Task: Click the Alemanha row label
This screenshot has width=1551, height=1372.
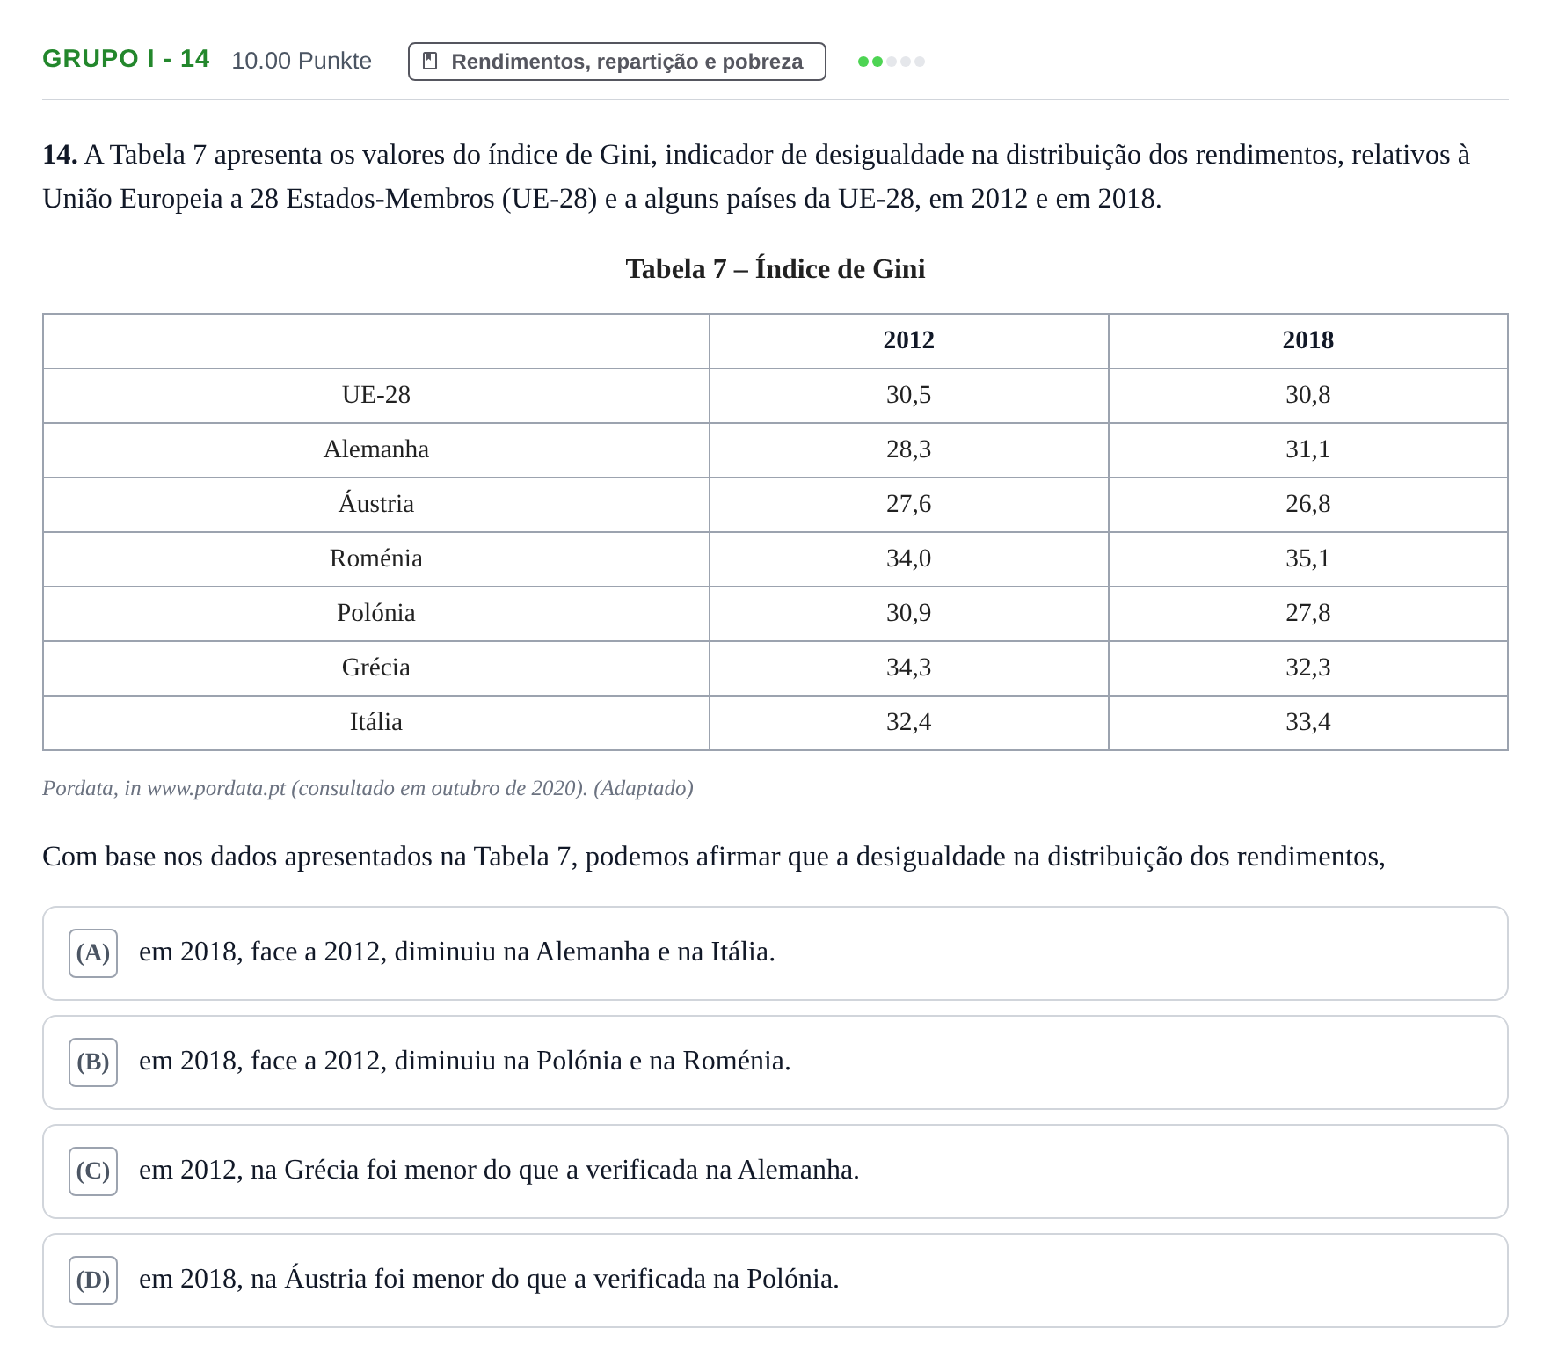Action: point(376,449)
